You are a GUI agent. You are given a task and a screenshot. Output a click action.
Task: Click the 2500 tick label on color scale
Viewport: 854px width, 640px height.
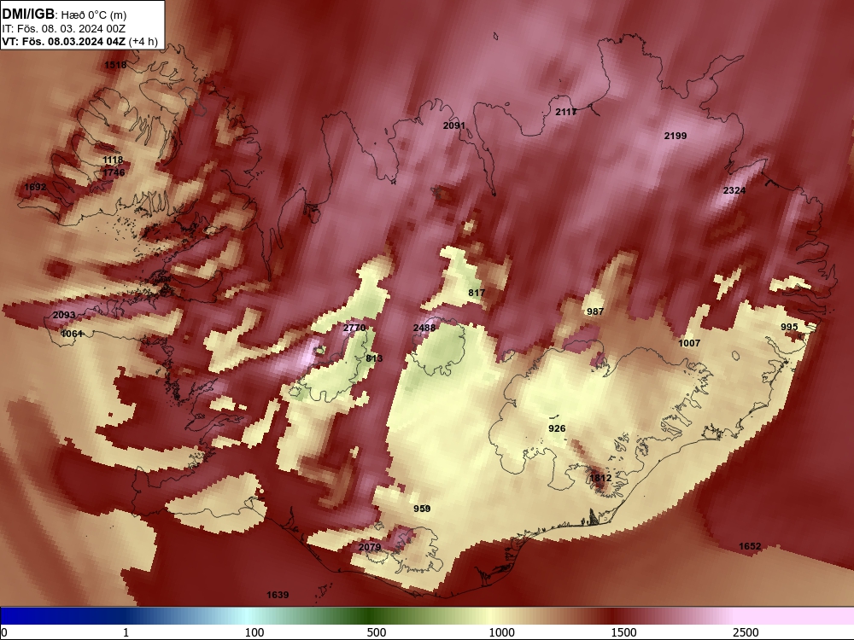[746, 632]
